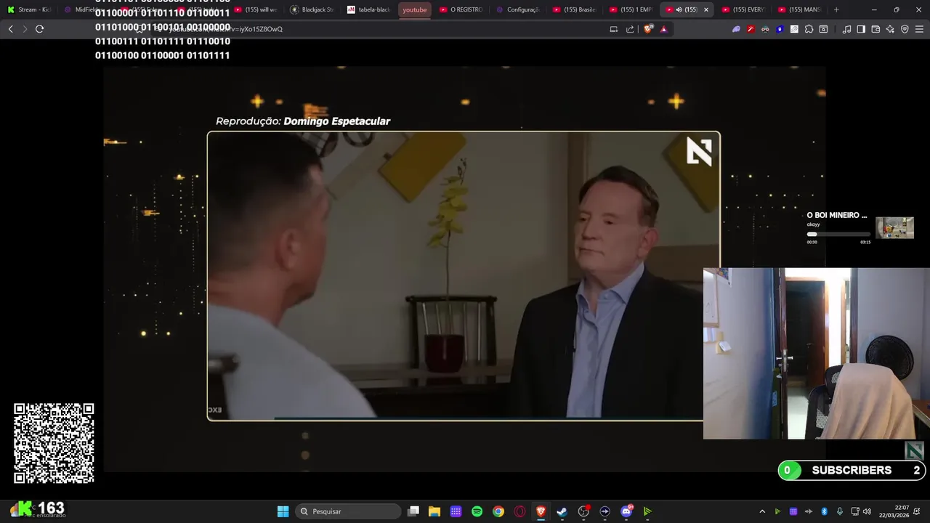Click the Bluetooth tray icon
Screen dimensions: 930x523
click(x=824, y=511)
